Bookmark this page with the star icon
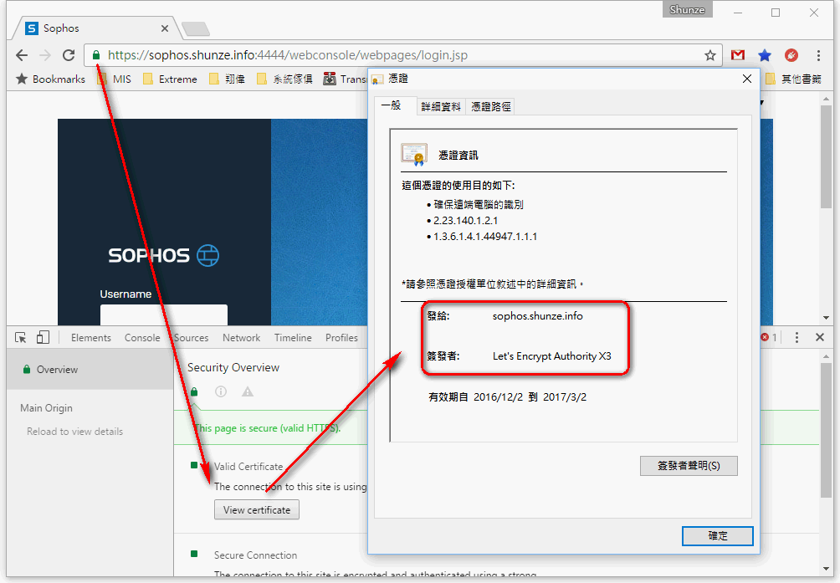This screenshot has width=840, height=583. [x=710, y=55]
